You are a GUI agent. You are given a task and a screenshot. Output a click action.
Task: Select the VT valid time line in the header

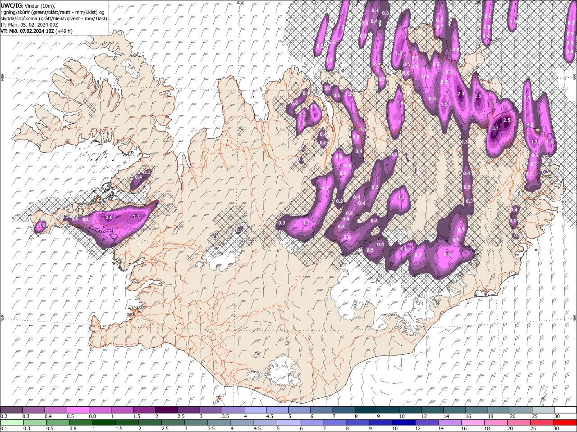(x=37, y=31)
